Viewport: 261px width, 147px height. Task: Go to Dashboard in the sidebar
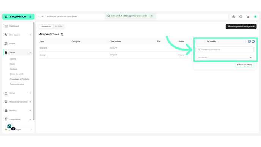(x=14, y=26)
